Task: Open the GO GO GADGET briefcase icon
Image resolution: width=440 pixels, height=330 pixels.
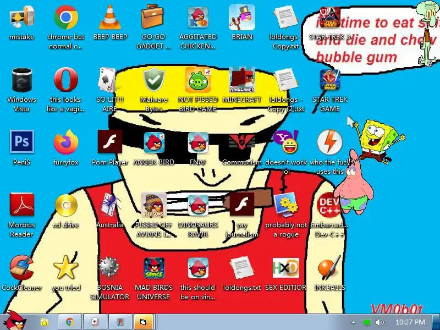Action: 153,17
